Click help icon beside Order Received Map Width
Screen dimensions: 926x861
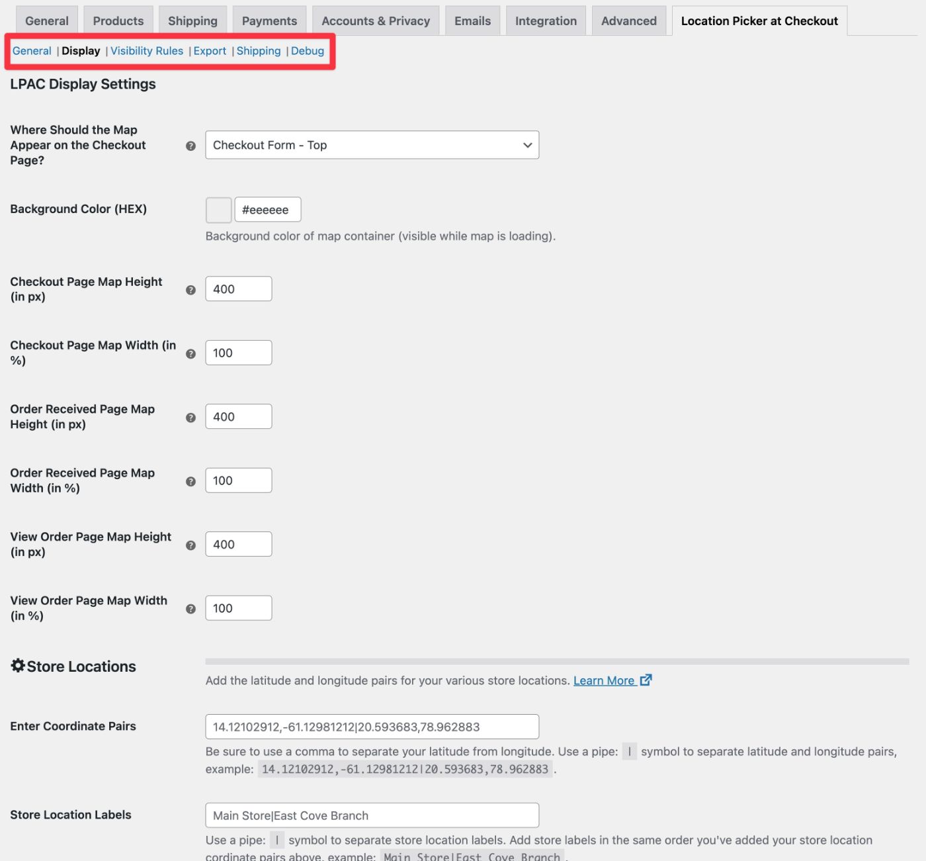190,482
